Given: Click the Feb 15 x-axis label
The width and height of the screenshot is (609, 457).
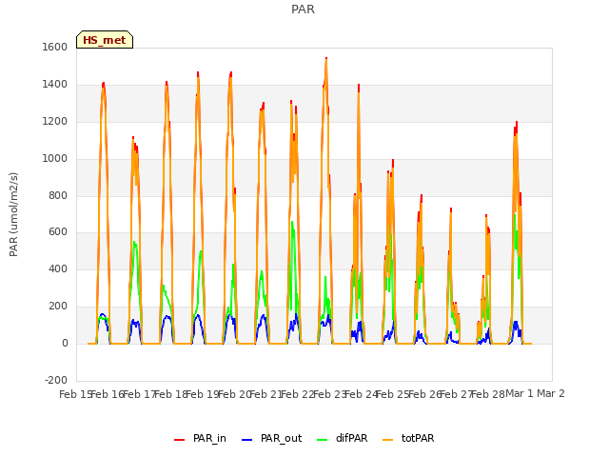Looking at the screenshot, I should 75,394.
